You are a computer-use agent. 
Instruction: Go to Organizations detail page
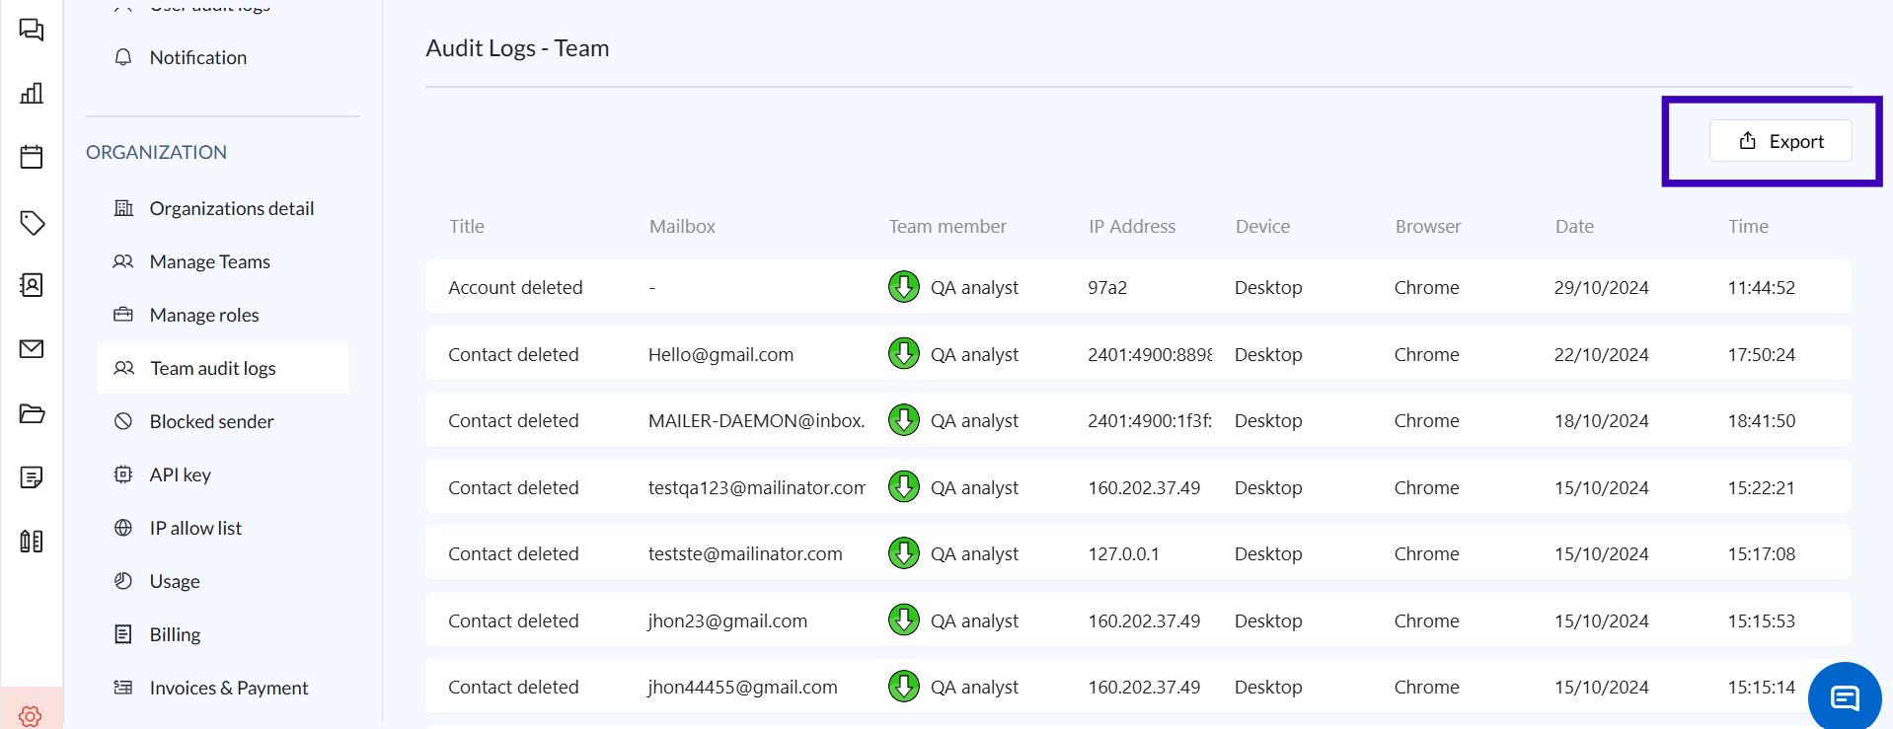tap(231, 208)
